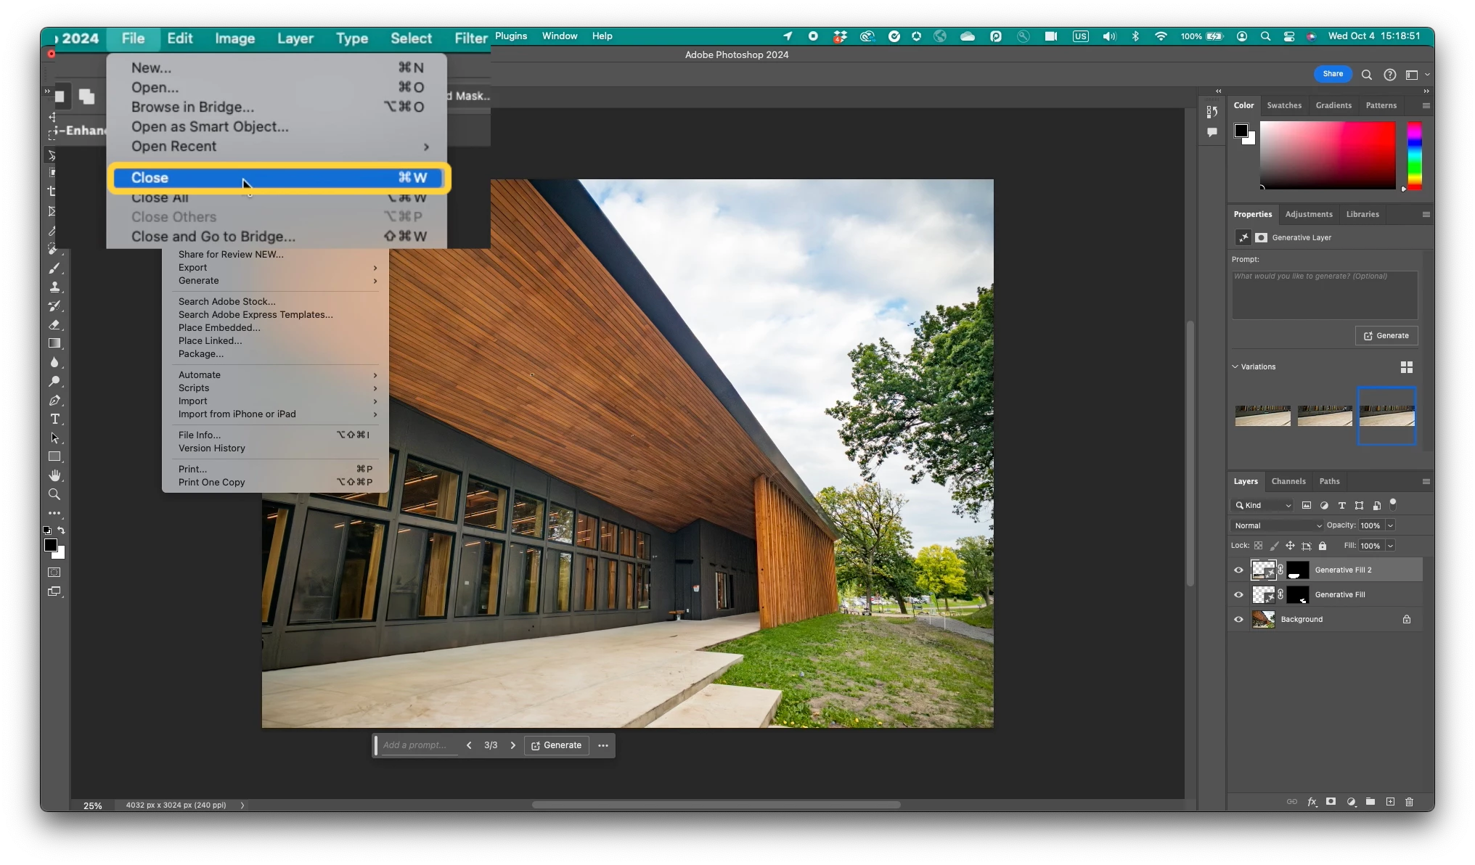Open the Normal blend mode dropdown
Screen dimensions: 1475x865
tap(1277, 525)
